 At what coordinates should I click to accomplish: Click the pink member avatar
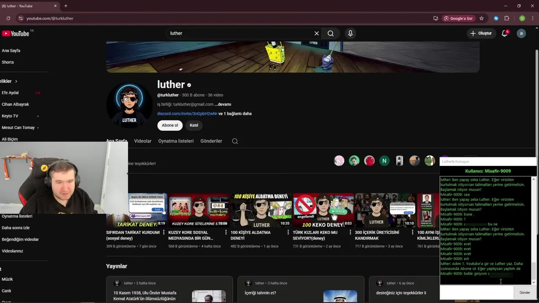(x=339, y=161)
